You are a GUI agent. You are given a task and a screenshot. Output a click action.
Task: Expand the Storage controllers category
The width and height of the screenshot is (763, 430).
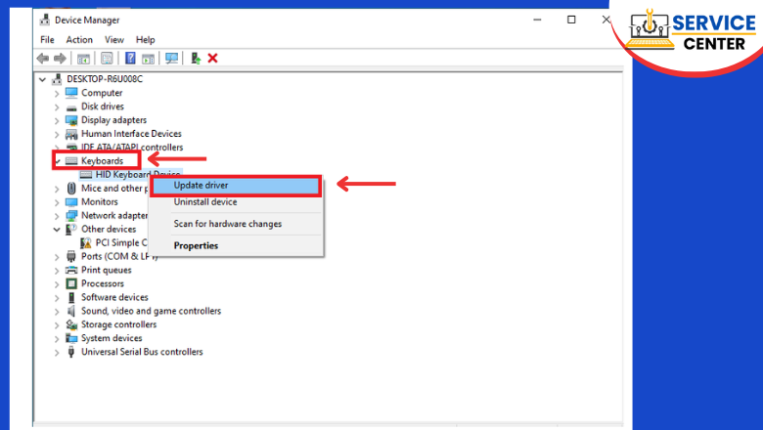(x=57, y=325)
